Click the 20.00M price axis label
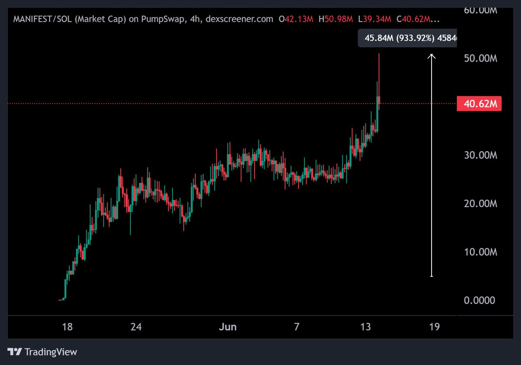Viewport: 521px width, 365px height. 481,204
